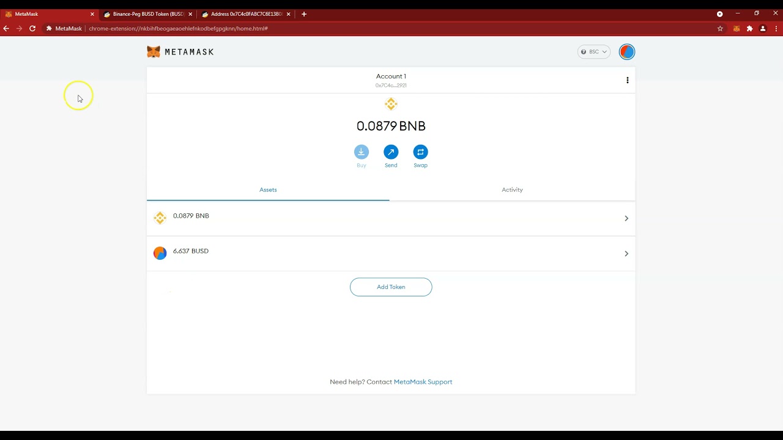Reload the page
The image size is (783, 440).
[x=32, y=29]
